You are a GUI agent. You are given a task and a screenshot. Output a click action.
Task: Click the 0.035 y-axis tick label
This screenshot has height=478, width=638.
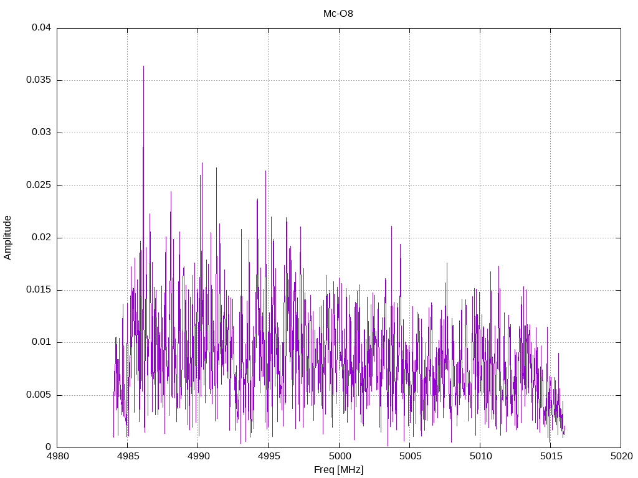(39, 80)
